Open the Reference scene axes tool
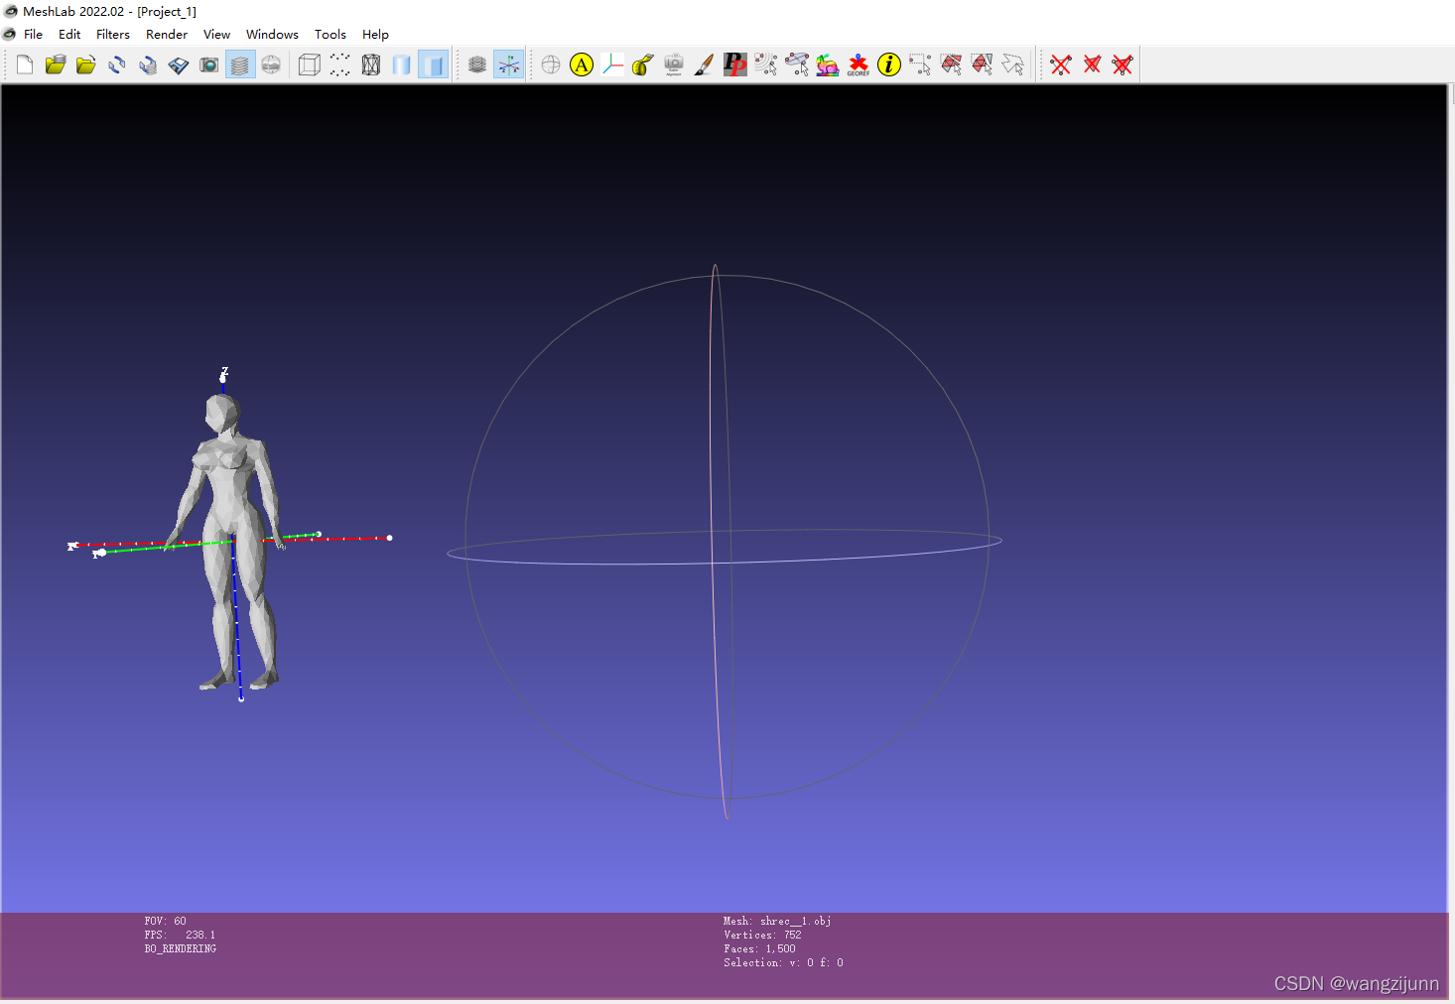The width and height of the screenshot is (1455, 1004). [x=612, y=64]
